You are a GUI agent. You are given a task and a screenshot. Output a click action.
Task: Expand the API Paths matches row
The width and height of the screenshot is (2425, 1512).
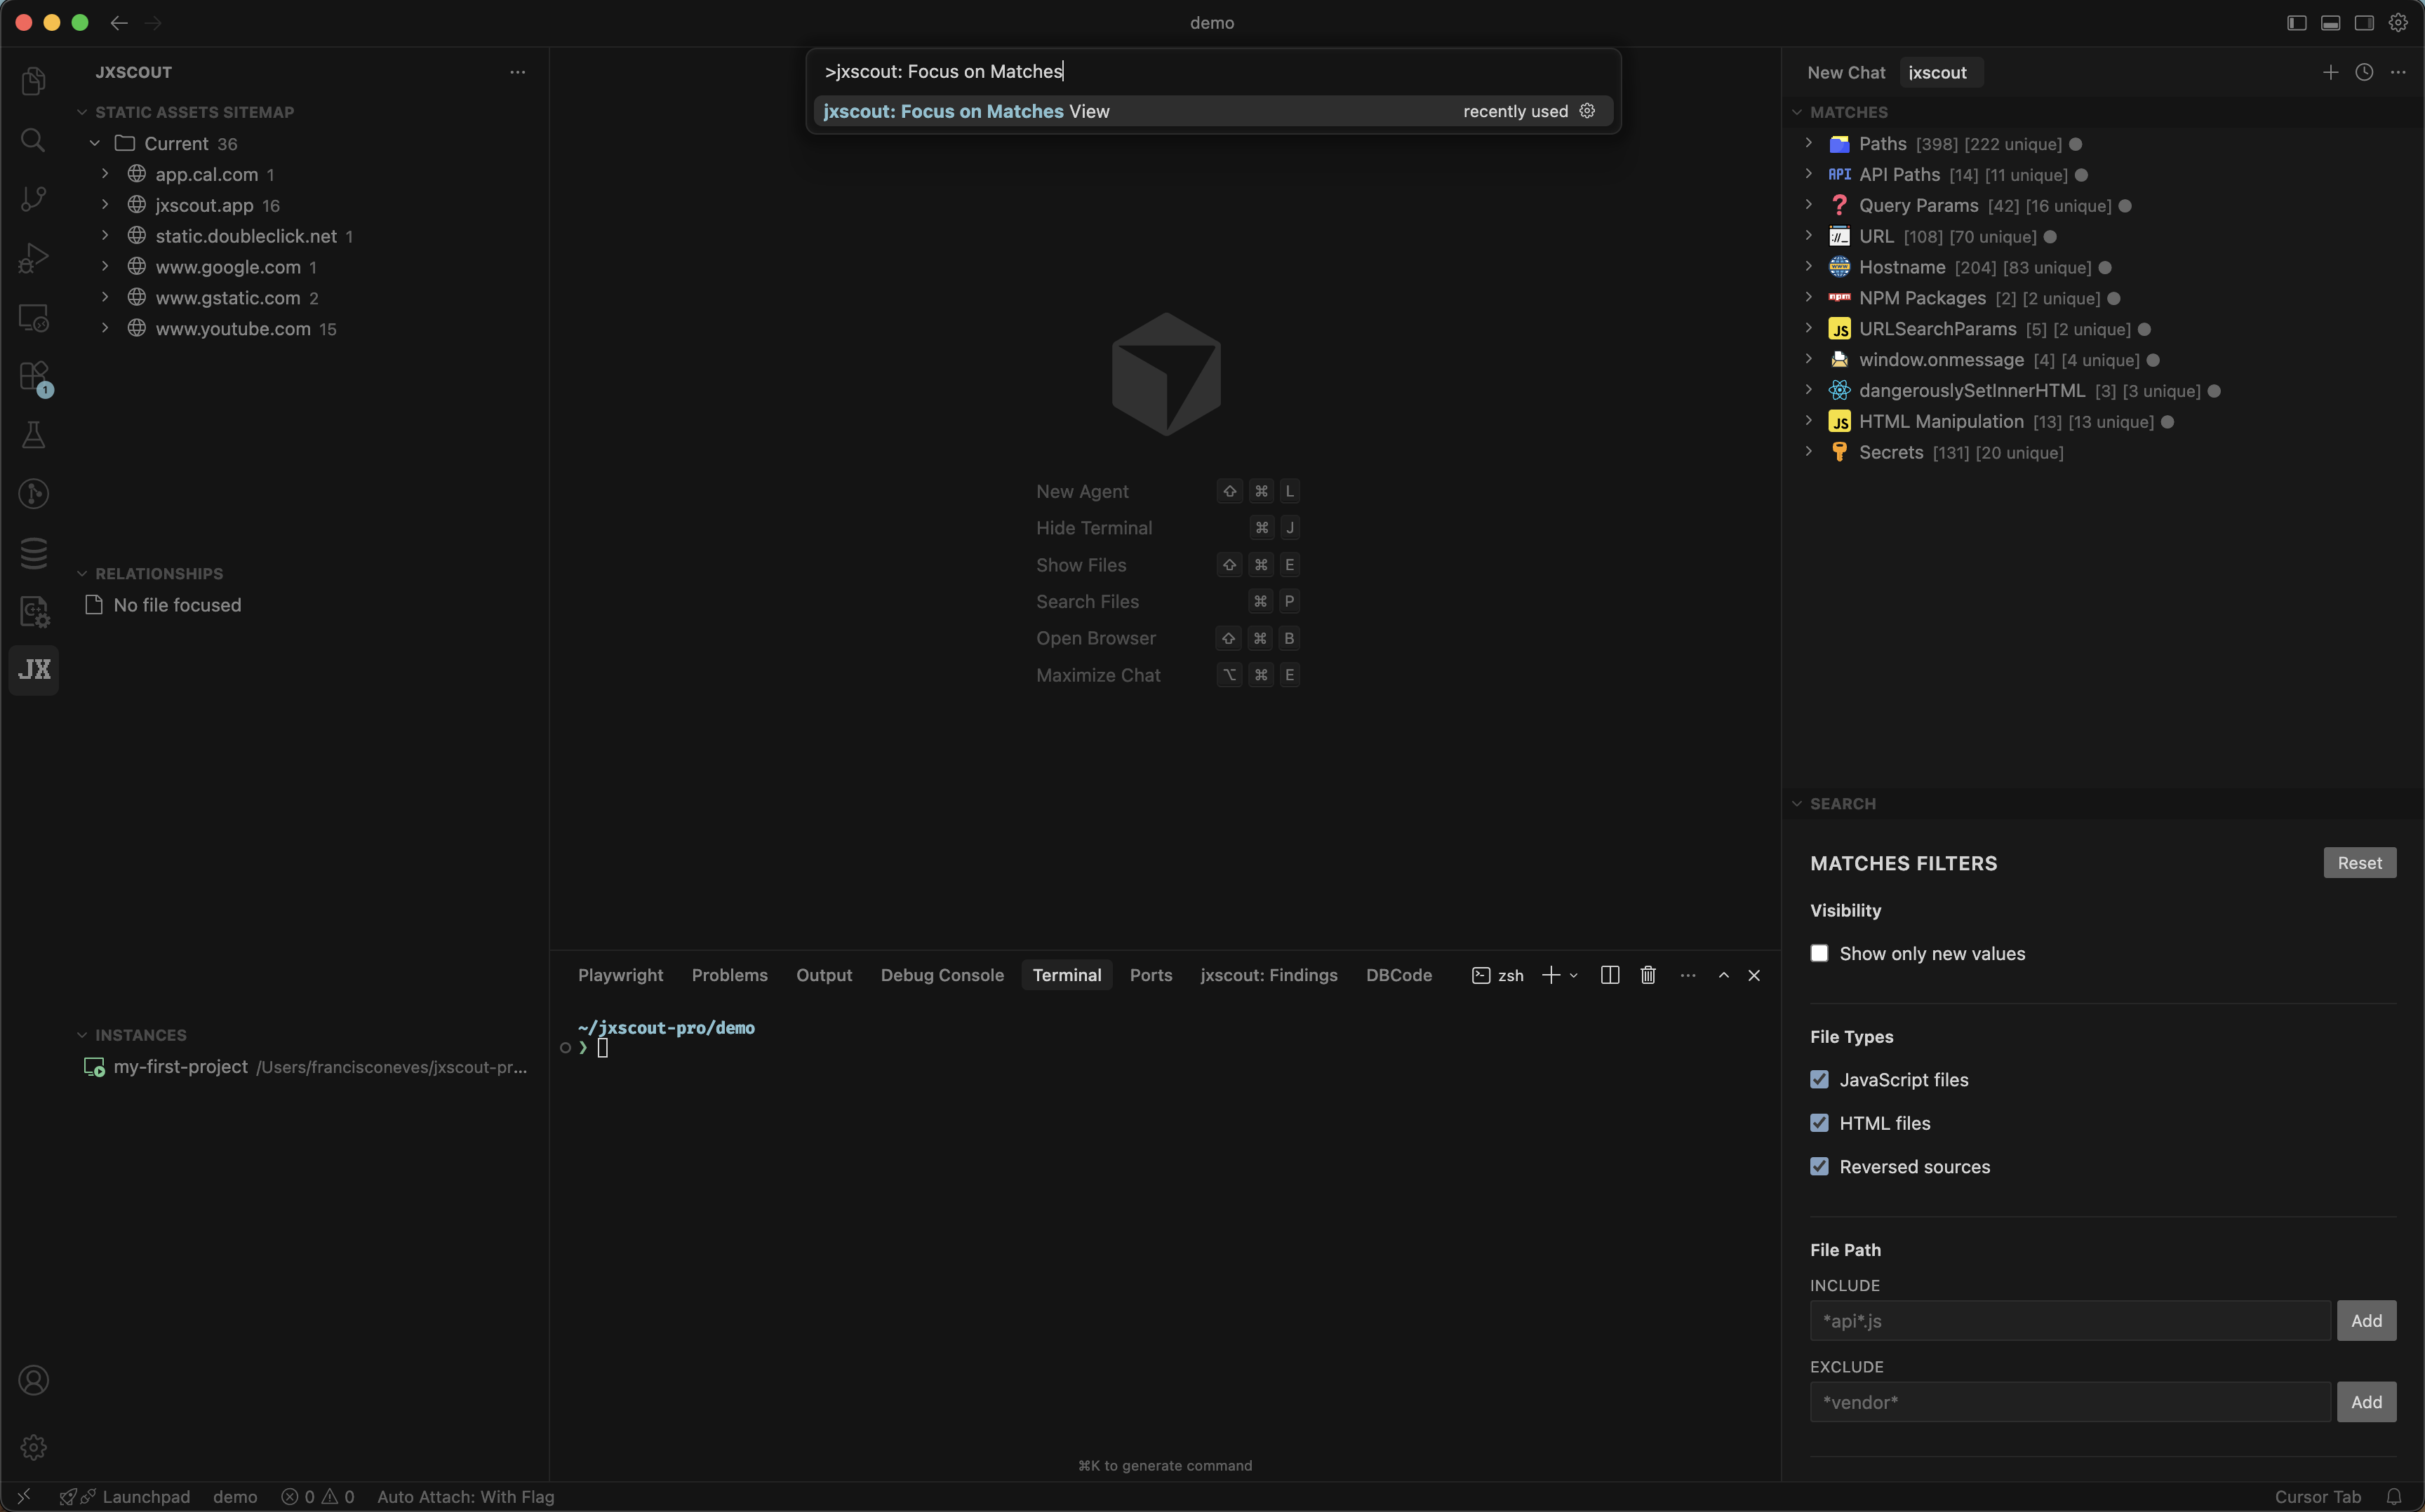pyautogui.click(x=1809, y=174)
